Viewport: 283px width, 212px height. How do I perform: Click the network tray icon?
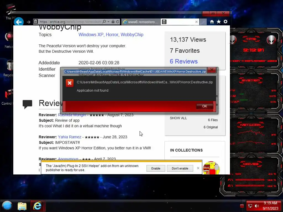click(x=250, y=206)
